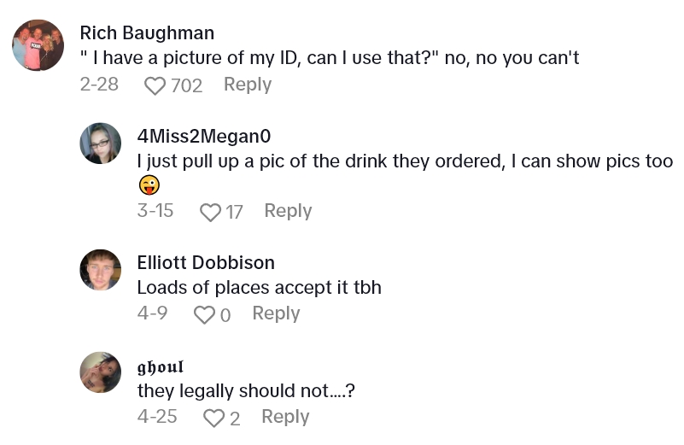
Task: Reply to 4Miss2Megan0's comment
Action: [288, 211]
